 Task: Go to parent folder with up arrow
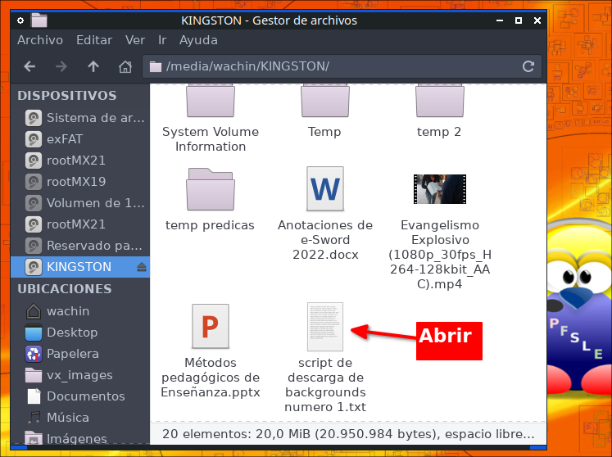tap(93, 66)
